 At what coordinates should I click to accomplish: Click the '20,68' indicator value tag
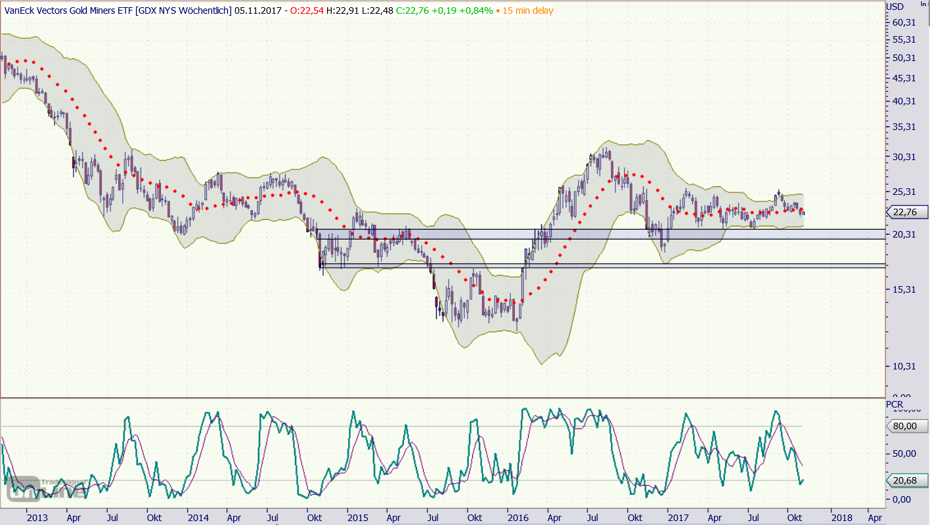click(x=906, y=481)
